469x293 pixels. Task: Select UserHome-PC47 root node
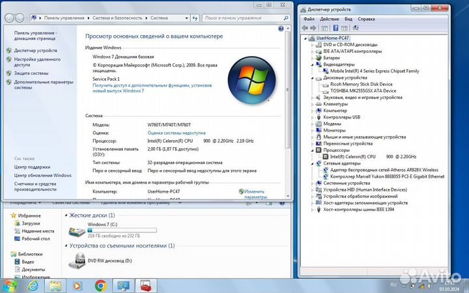pos(332,38)
